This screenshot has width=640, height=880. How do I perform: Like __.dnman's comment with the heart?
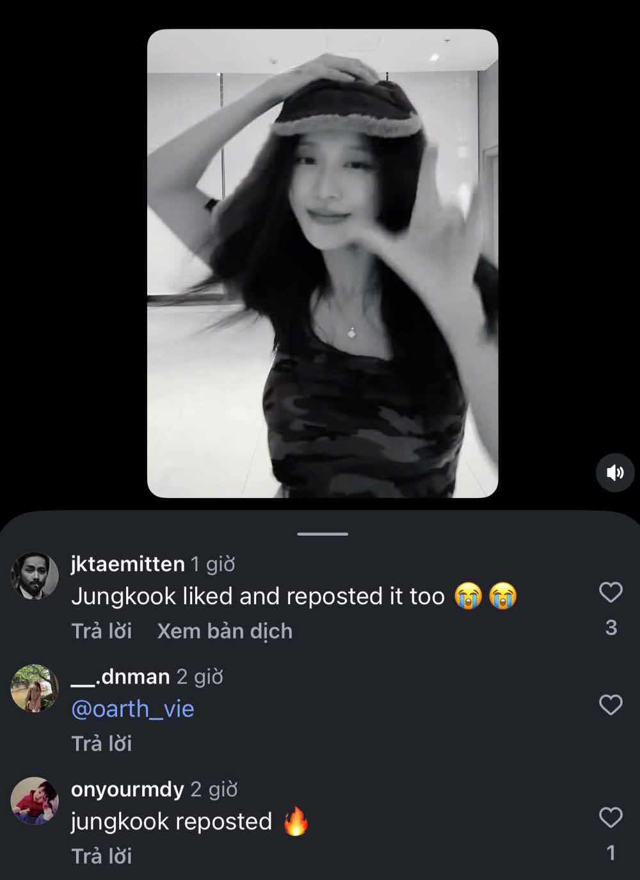(611, 705)
